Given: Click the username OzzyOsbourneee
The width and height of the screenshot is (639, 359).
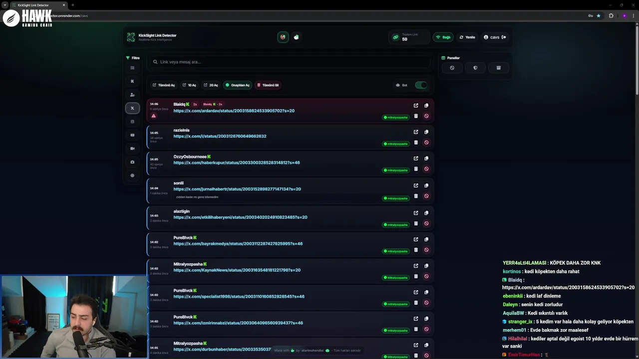Looking at the screenshot, I should (190, 157).
